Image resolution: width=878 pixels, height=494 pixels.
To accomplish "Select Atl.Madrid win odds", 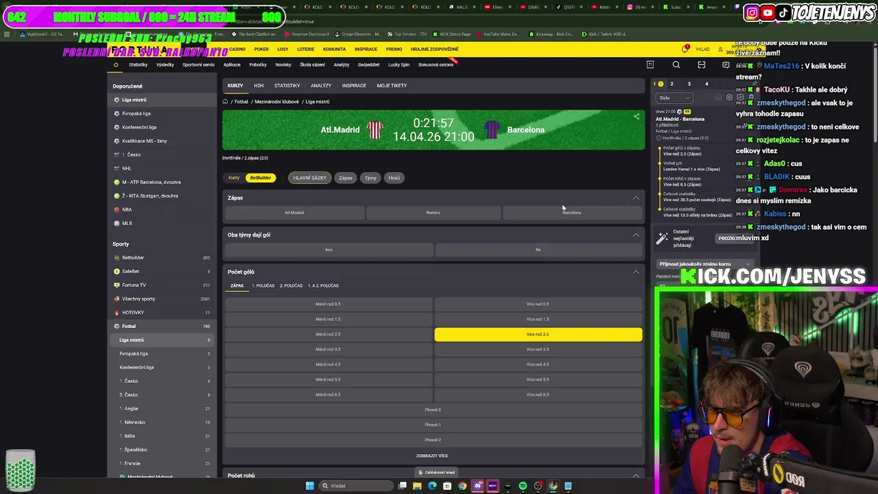I will click(x=294, y=213).
